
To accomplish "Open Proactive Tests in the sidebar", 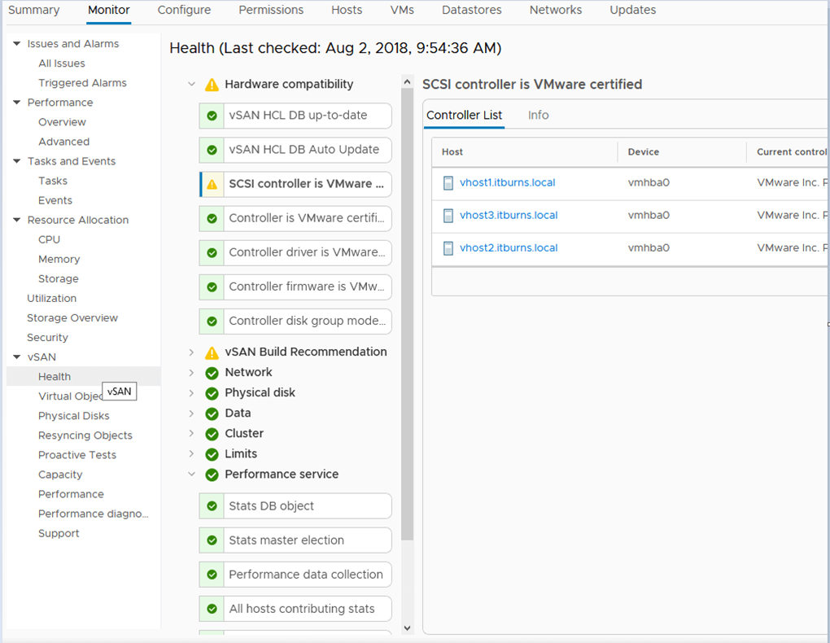I will coord(76,454).
